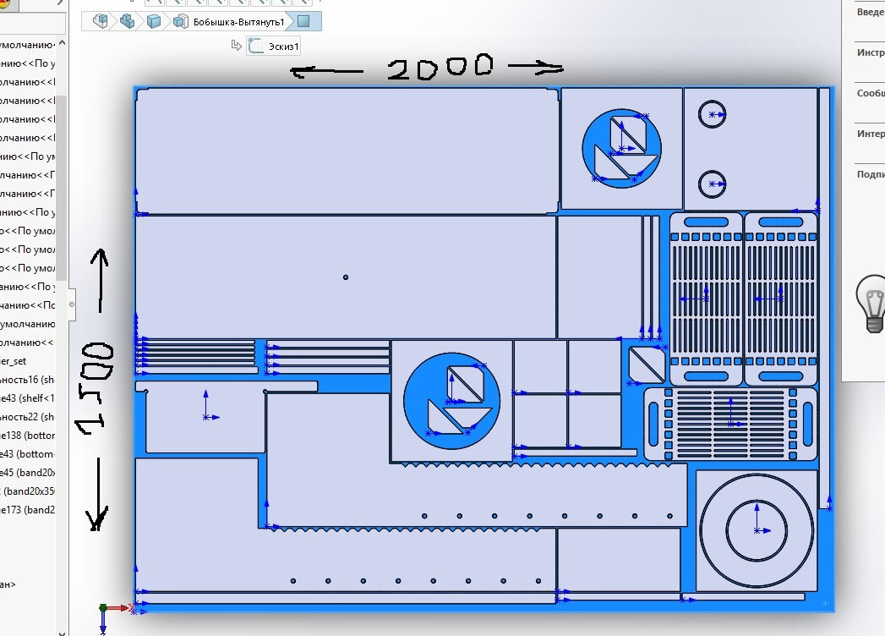Select the 'e43 (shelf<1' tree row
The image size is (885, 636).
coord(28,398)
